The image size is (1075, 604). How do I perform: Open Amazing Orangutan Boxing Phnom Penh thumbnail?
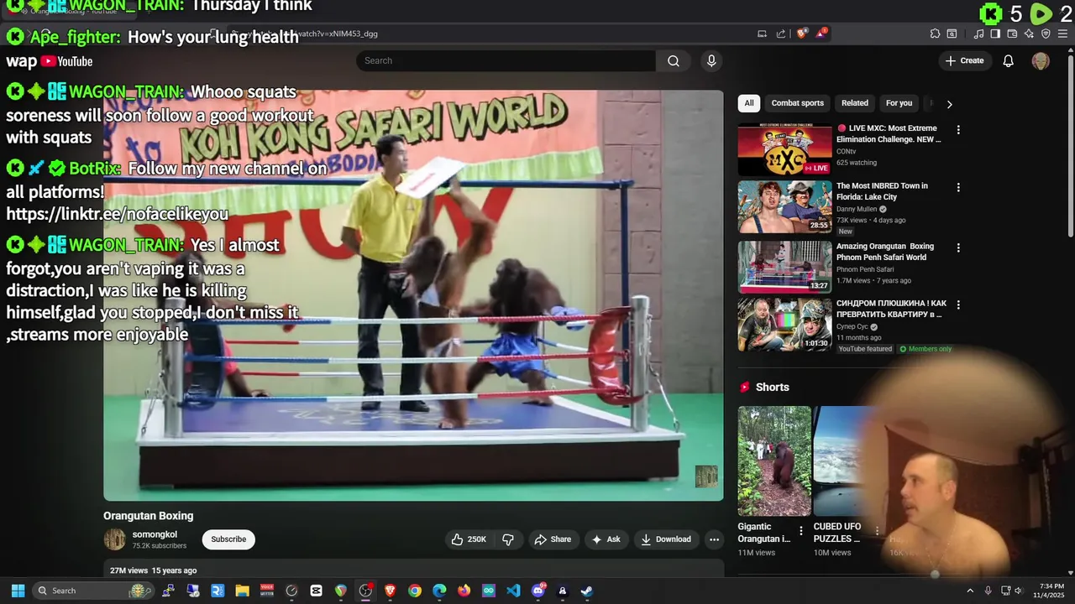pos(784,268)
